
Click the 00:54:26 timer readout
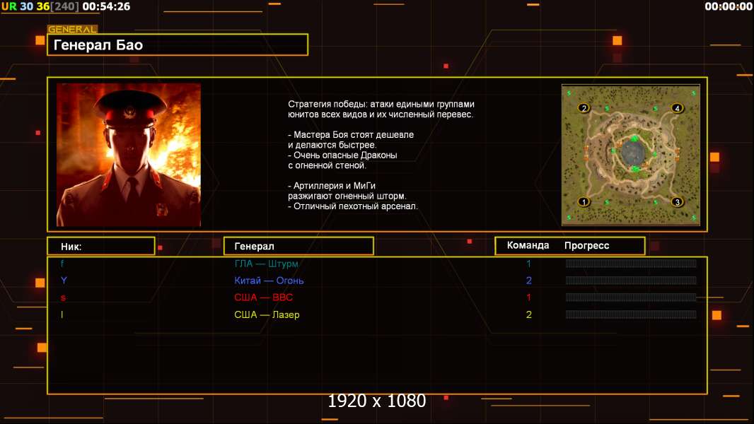[x=106, y=7]
